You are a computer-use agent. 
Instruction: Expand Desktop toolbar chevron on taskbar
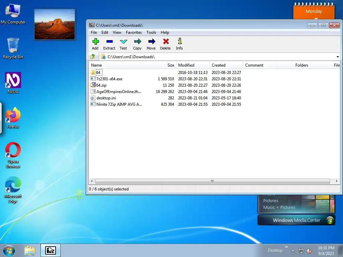[286, 247]
